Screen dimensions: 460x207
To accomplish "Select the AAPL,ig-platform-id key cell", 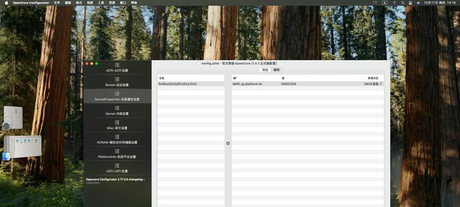I will (x=247, y=84).
